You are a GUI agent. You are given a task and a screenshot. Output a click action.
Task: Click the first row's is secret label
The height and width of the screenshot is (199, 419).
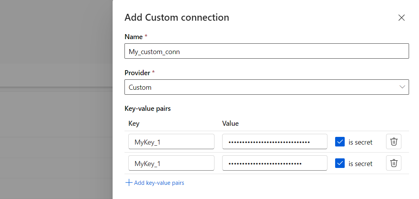coord(360,142)
